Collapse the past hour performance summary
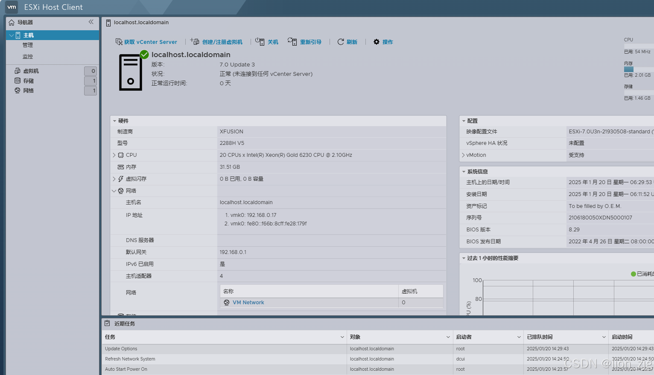The image size is (654, 375). tap(464, 258)
